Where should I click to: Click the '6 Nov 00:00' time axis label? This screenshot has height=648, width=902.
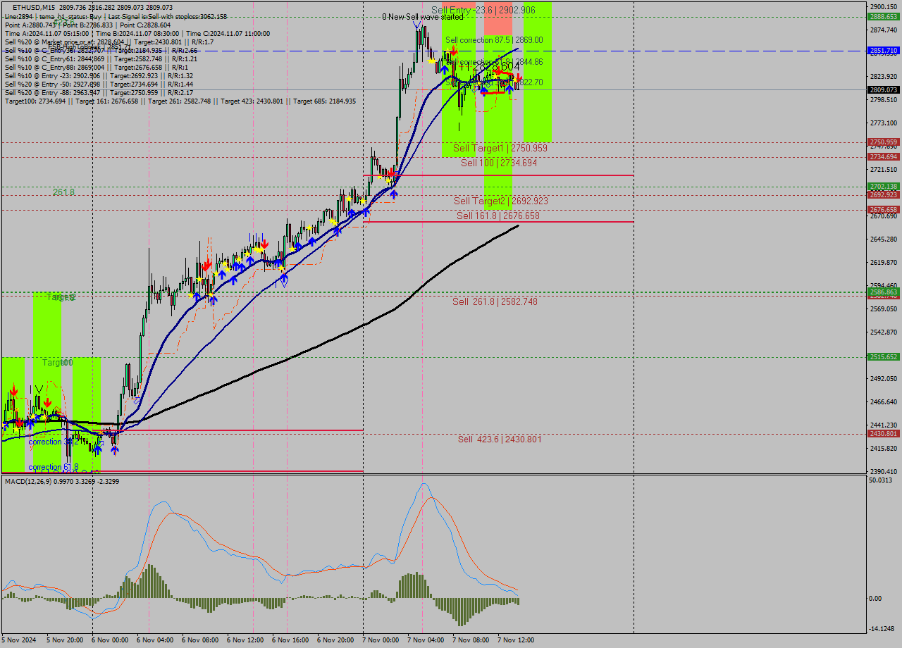(110, 640)
